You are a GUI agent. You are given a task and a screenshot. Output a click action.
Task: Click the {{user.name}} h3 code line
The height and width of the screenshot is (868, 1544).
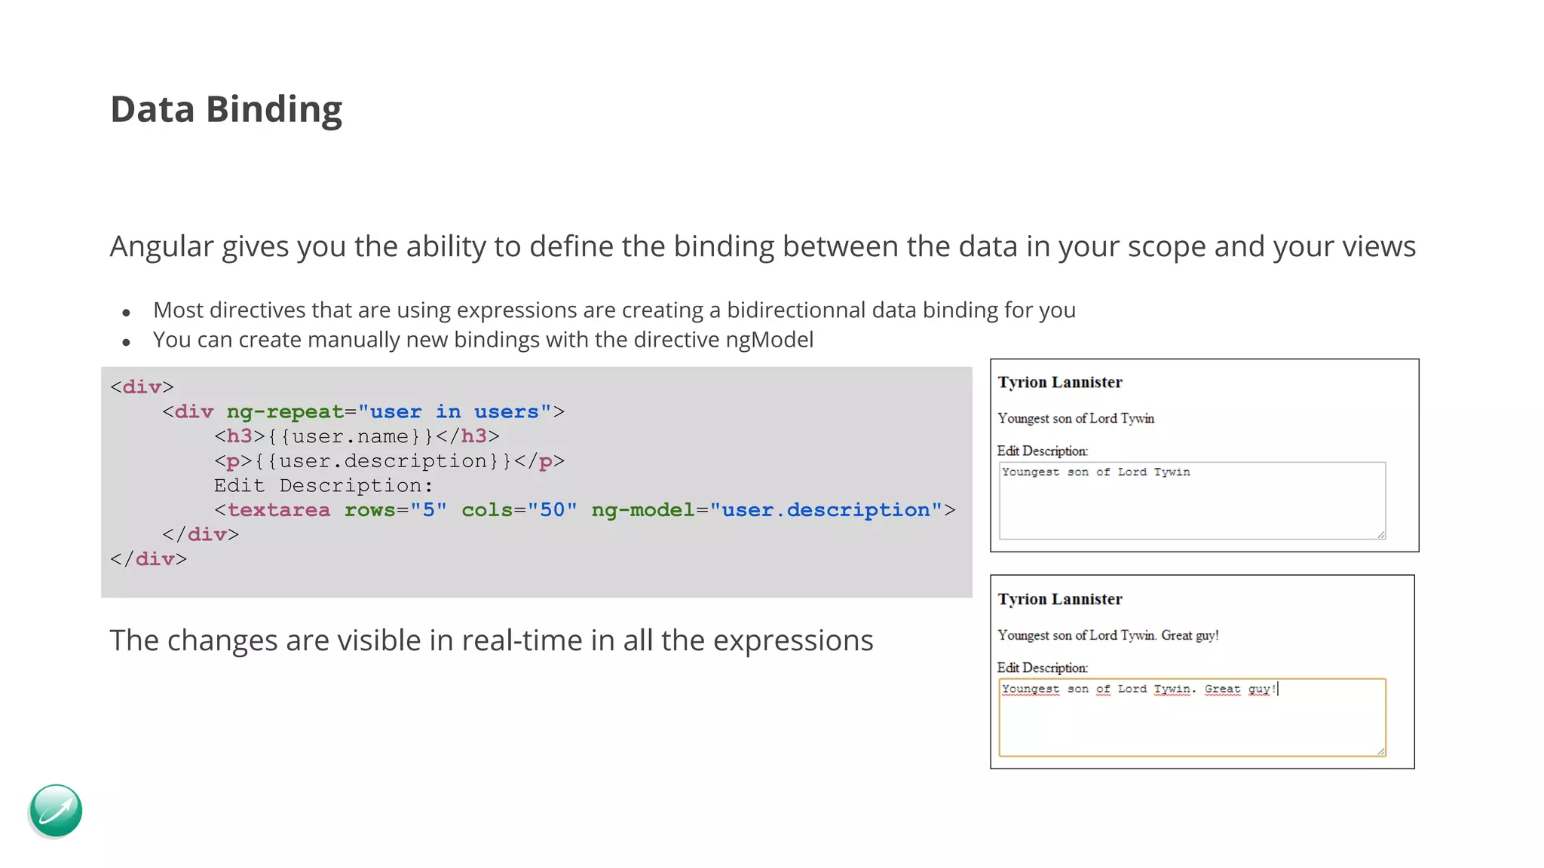pyautogui.click(x=357, y=436)
